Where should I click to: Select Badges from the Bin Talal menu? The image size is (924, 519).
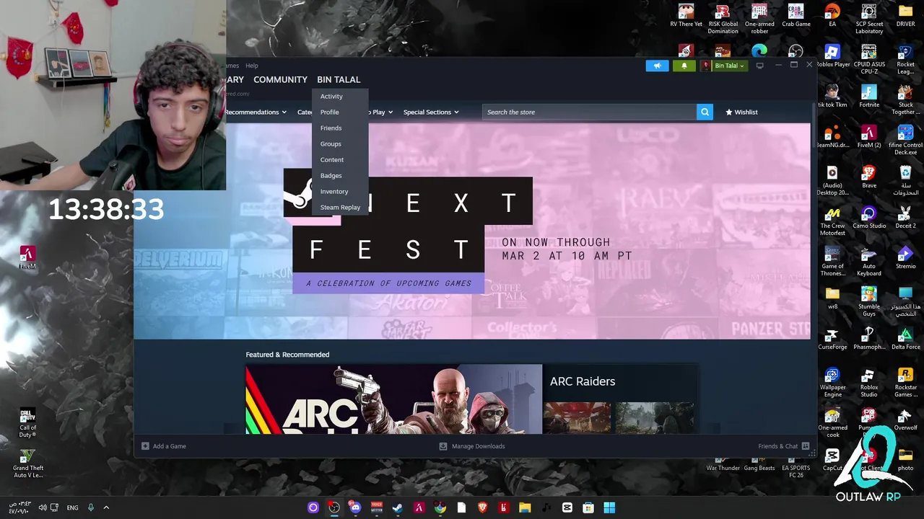331,175
